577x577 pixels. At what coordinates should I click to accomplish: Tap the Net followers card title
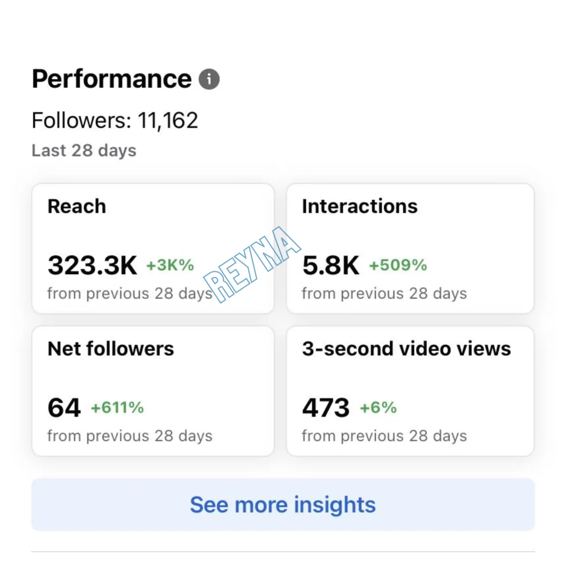pyautogui.click(x=111, y=349)
